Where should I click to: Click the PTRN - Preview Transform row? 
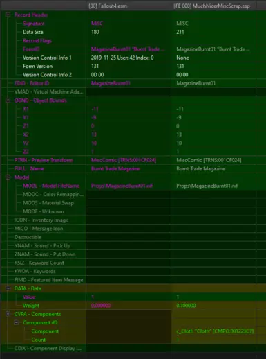coord(133,160)
